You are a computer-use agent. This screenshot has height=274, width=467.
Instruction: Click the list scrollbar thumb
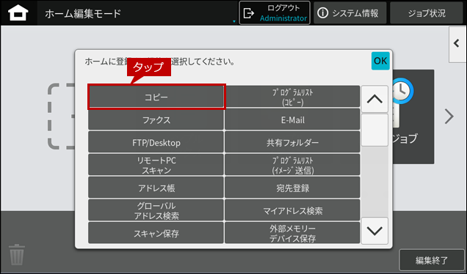coord(374,130)
